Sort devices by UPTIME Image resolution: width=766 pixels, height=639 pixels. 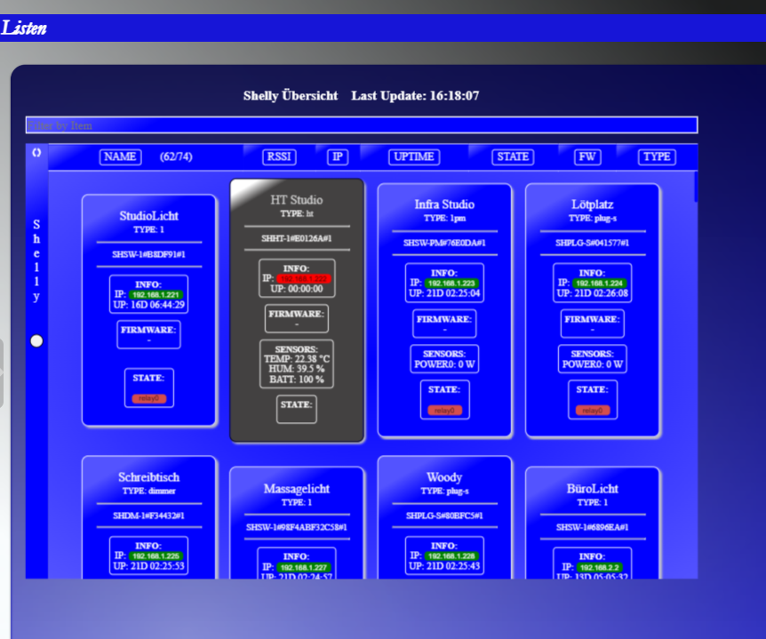(414, 157)
